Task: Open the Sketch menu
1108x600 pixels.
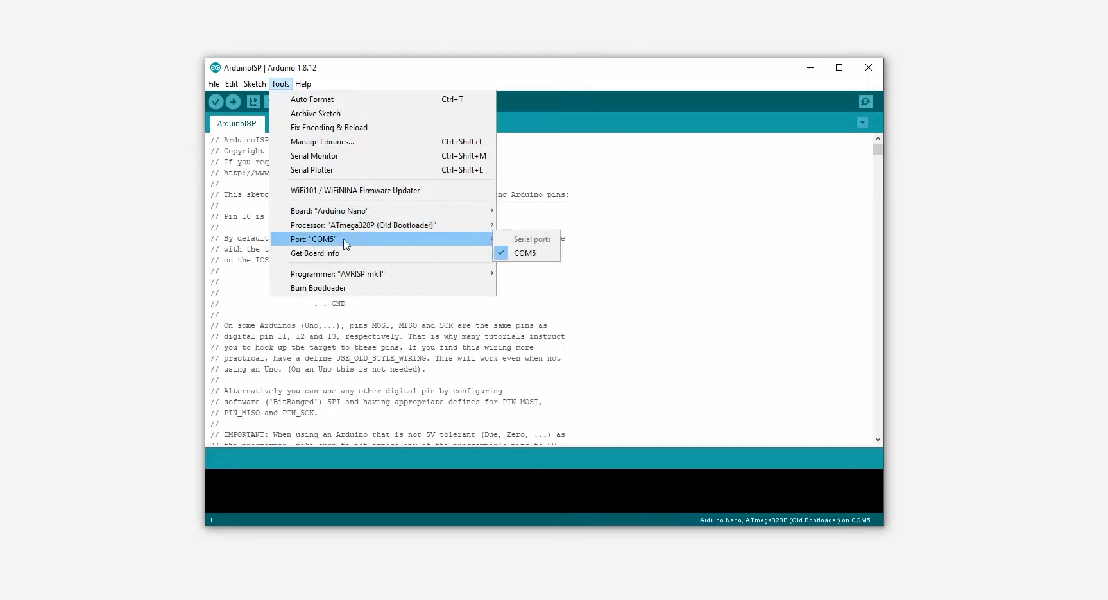Action: 255,84
